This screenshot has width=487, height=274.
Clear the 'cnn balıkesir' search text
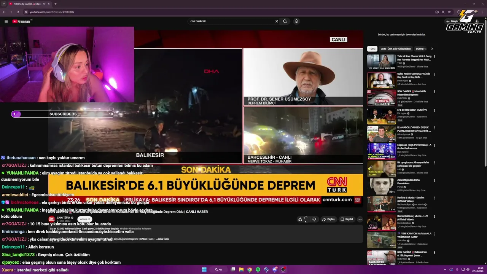pyautogui.click(x=277, y=21)
